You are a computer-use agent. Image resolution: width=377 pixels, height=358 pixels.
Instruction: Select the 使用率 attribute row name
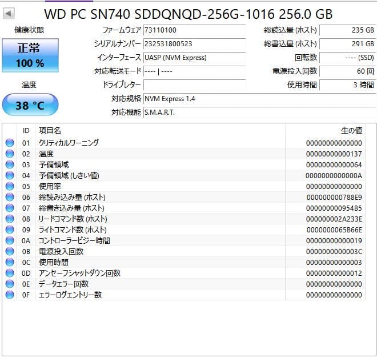click(50, 186)
